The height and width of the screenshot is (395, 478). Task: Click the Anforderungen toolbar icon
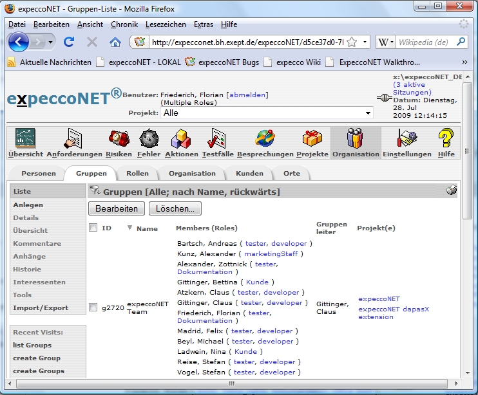click(74, 138)
